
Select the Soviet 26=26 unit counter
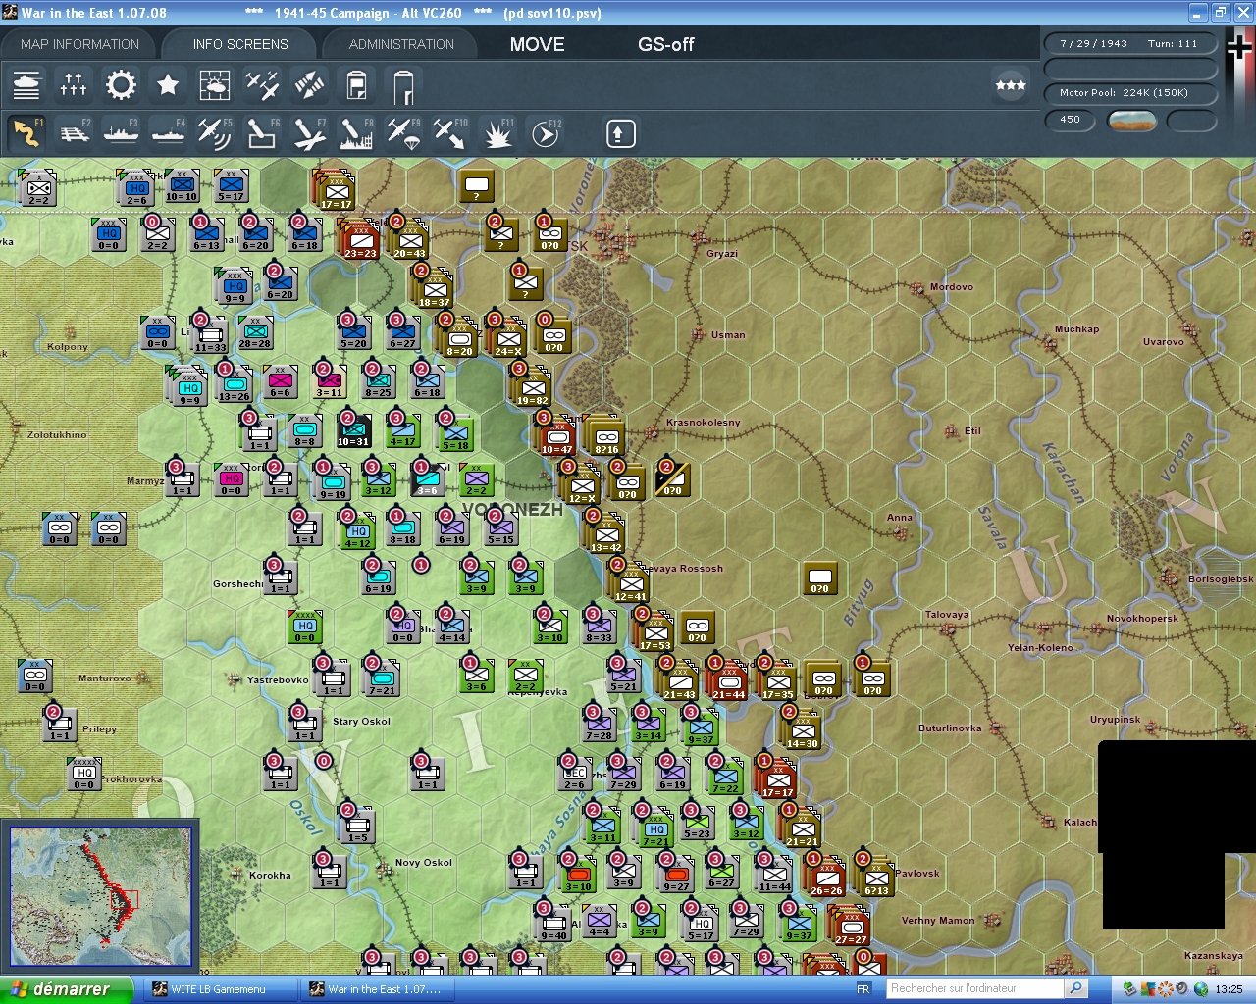pos(826,878)
